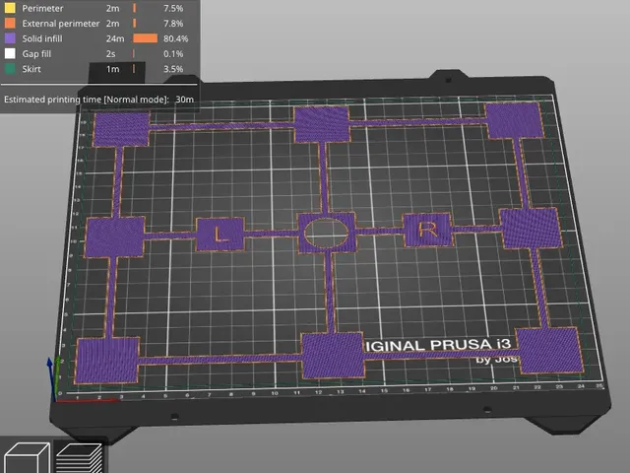Click the Solid infill 24m time value
This screenshot has height=473, width=630.
click(115, 38)
